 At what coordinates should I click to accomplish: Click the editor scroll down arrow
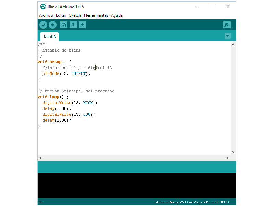233,152
